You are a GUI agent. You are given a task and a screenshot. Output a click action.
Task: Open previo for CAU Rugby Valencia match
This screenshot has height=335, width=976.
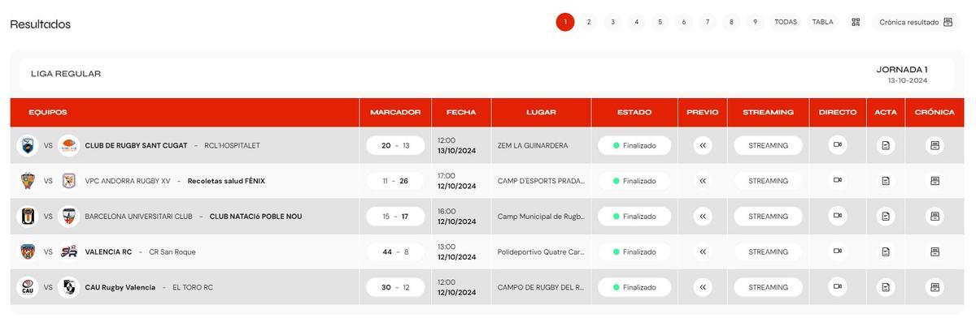coord(703,287)
